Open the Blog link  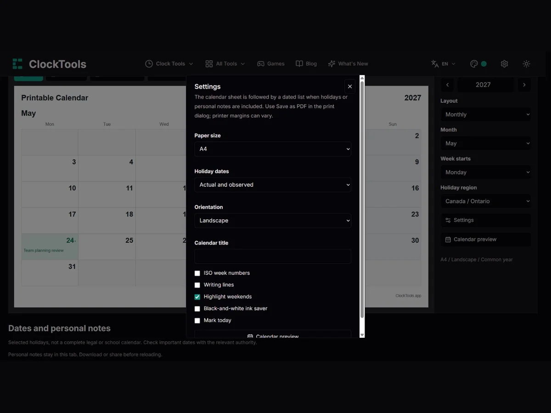click(306, 64)
